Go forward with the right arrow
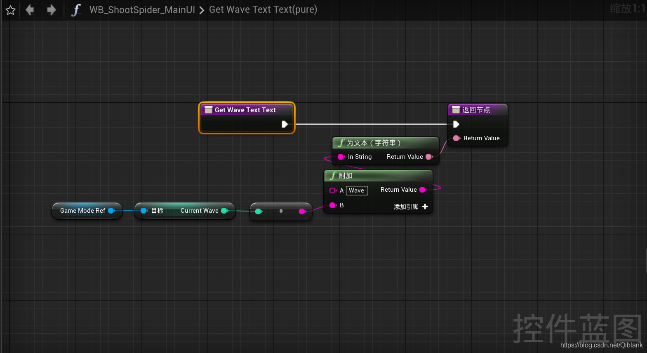Viewport: 647px width, 353px height. (x=51, y=9)
